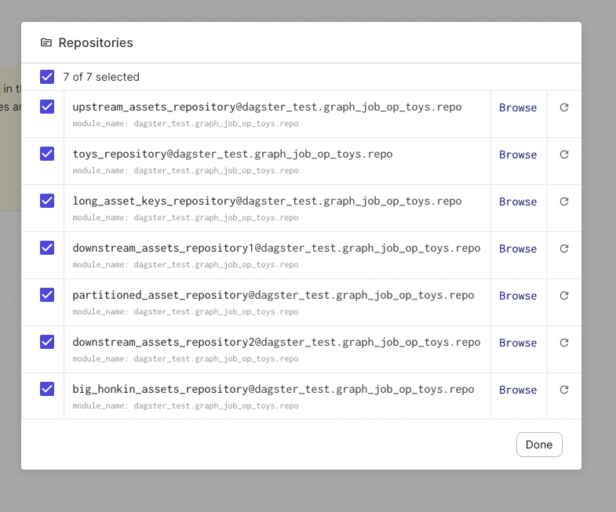
Task: Deselect the toys_repository checkbox
Action: tap(47, 154)
